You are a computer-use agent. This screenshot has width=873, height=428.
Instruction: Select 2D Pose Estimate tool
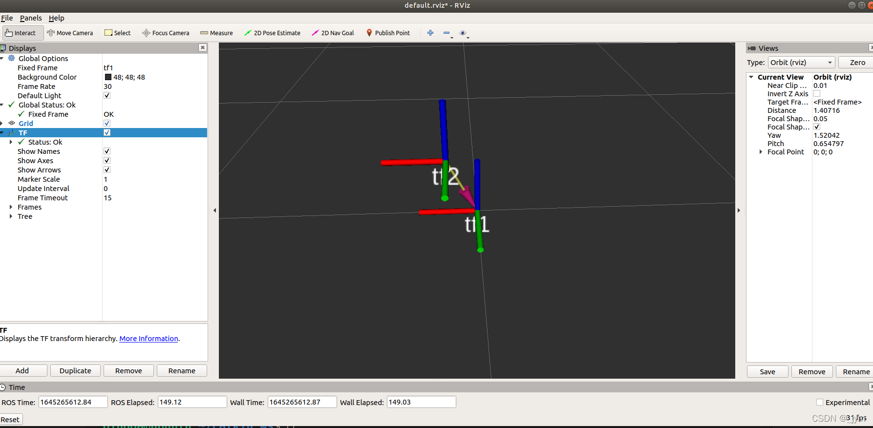point(272,33)
